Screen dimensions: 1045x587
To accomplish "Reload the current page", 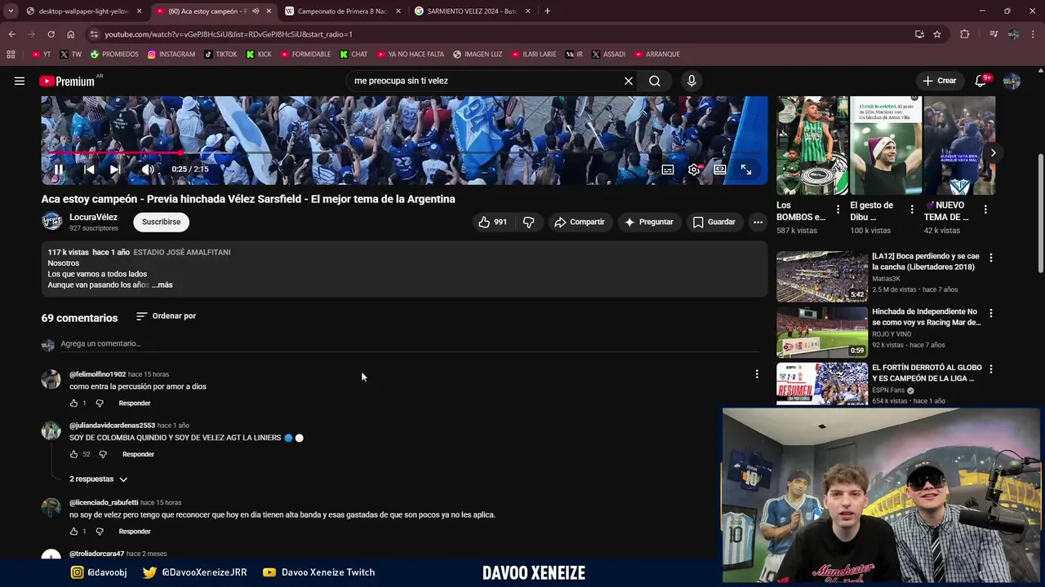I will pyautogui.click(x=51, y=34).
